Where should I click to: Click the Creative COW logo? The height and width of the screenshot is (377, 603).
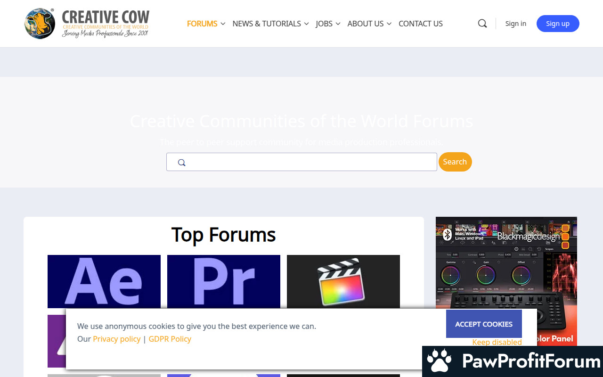(x=87, y=24)
